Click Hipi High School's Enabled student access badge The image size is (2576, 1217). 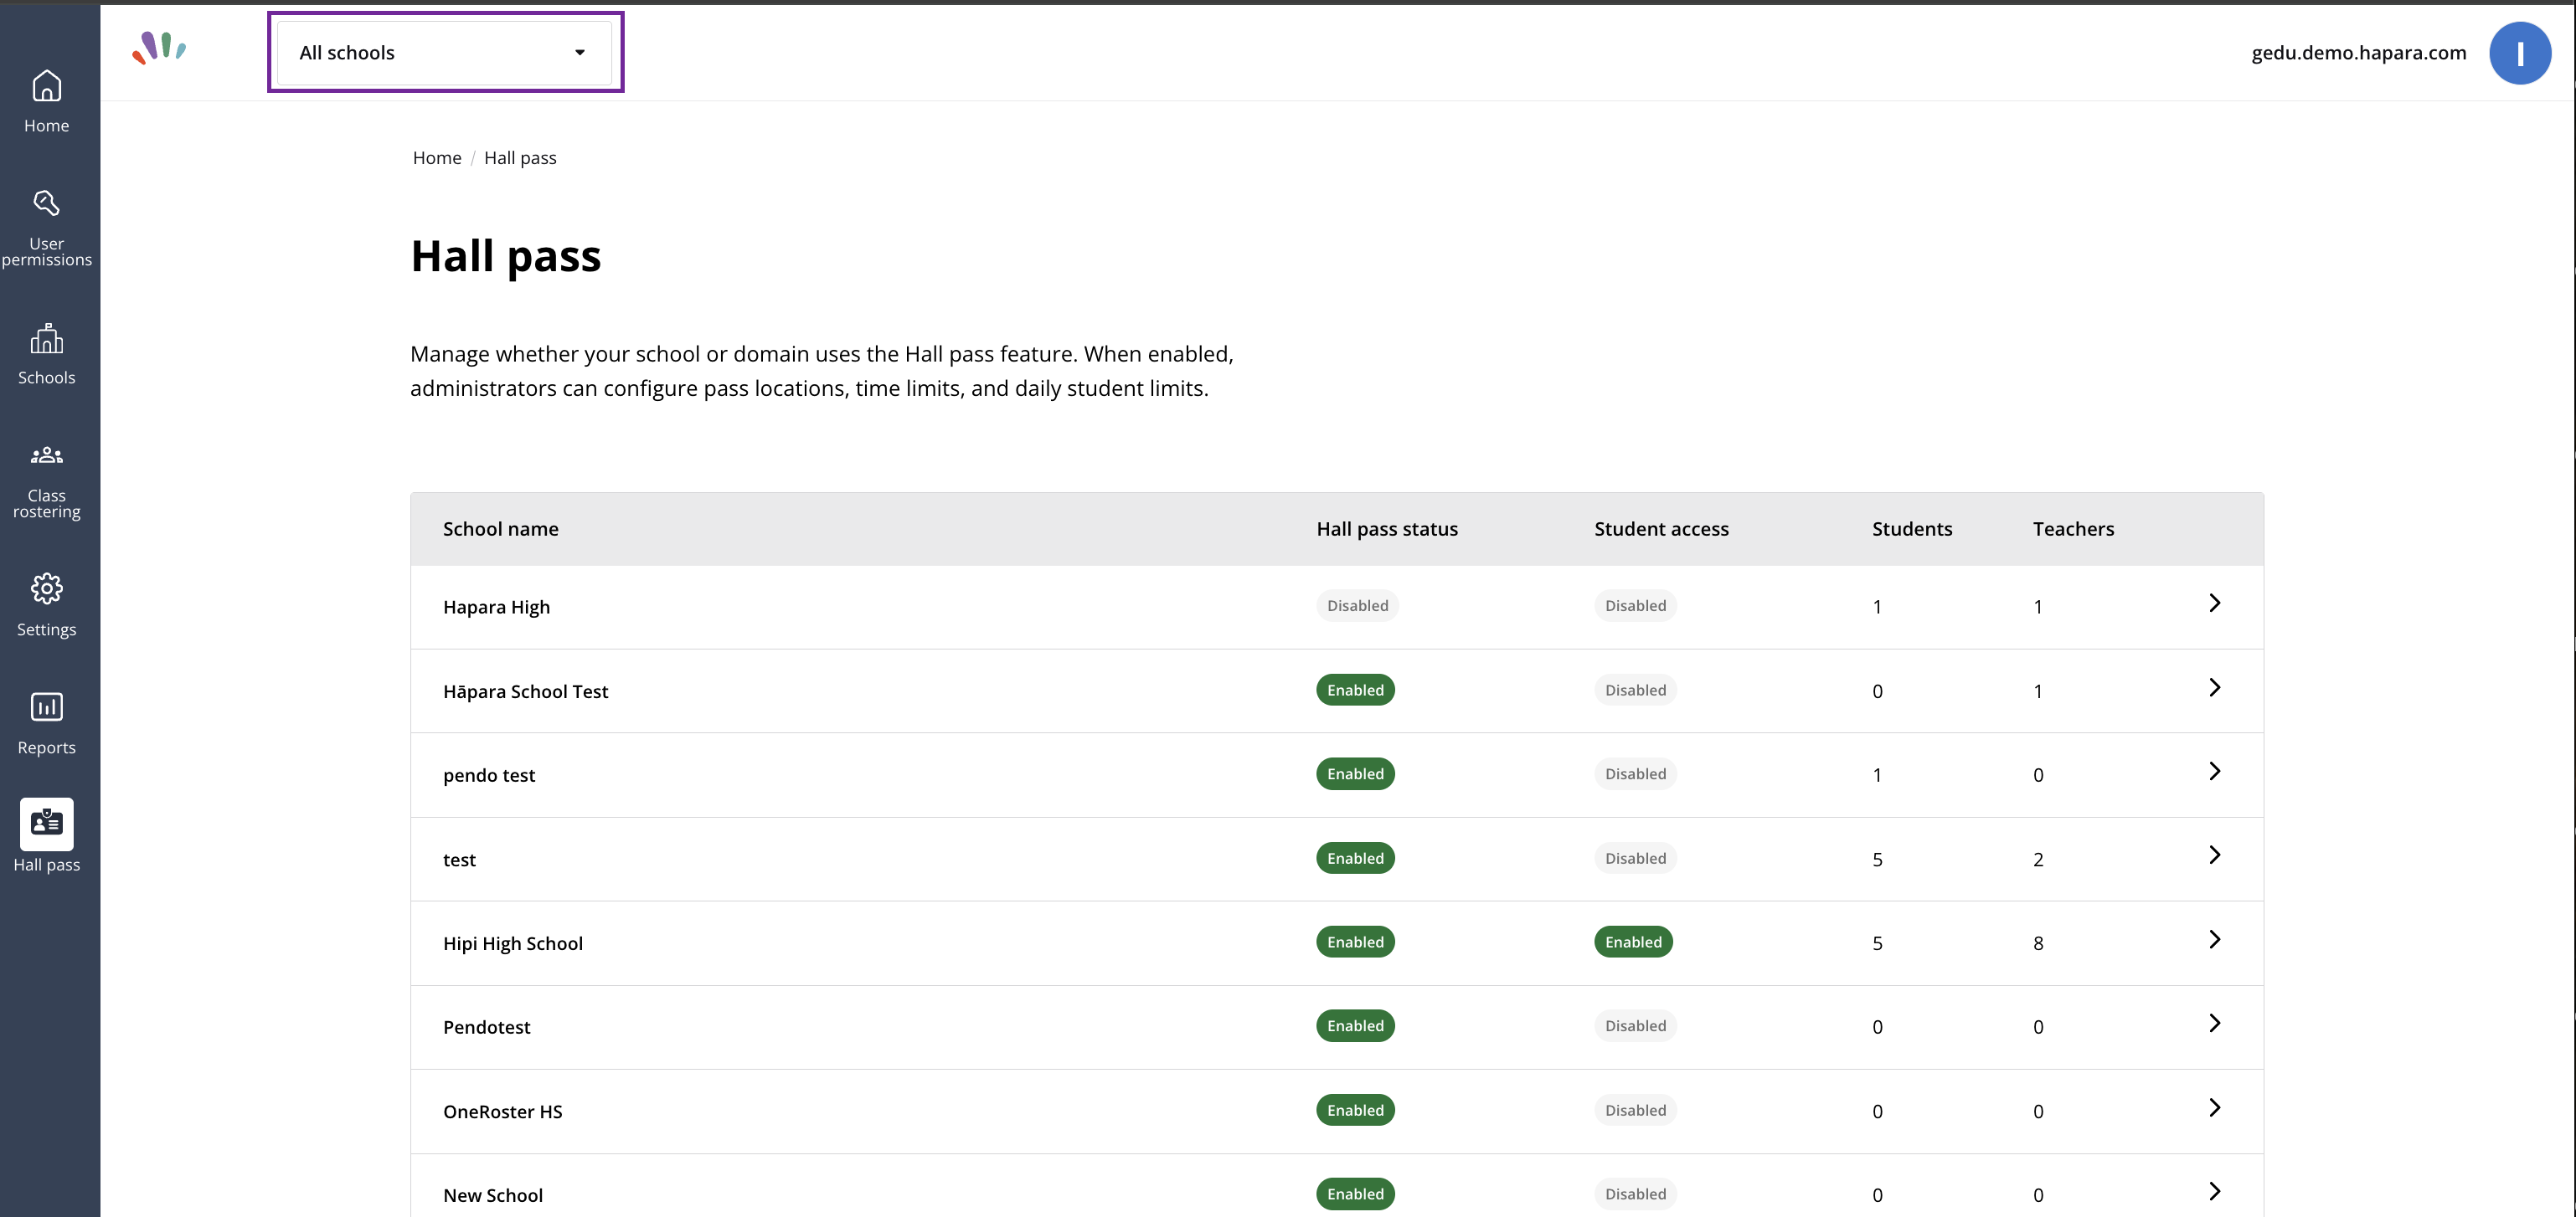pos(1633,942)
